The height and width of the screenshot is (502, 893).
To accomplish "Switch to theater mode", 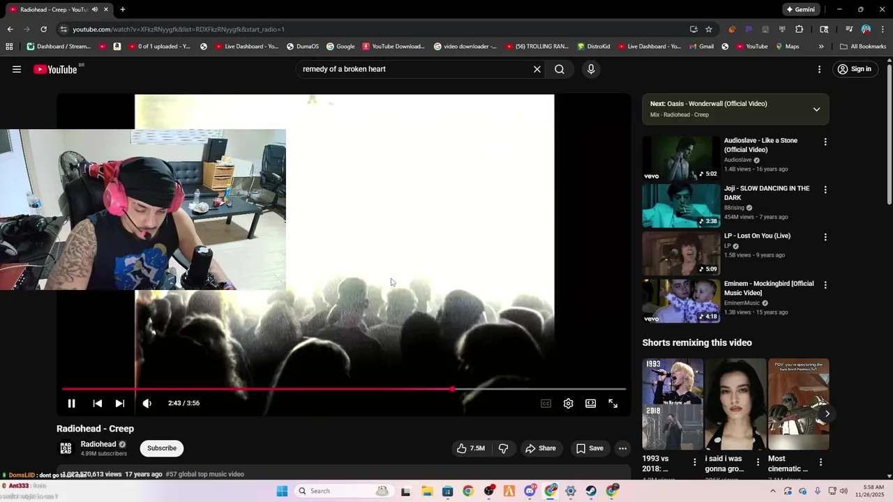I will [591, 403].
